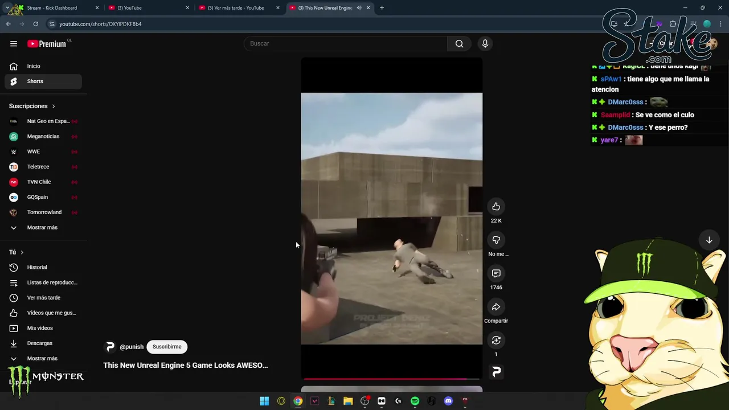729x410 pixels.
Task: Expand Mostrar más under Suscripciones
Action: [x=43, y=228]
